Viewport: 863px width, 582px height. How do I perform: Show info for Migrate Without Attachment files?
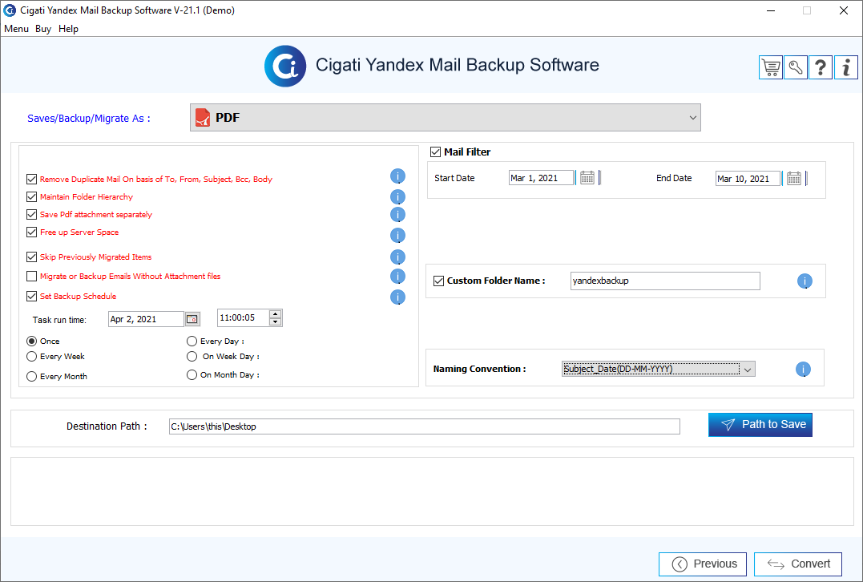point(398,276)
